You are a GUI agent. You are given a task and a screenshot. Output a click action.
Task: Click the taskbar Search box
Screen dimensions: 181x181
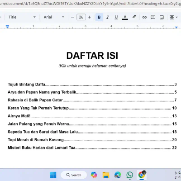(x=74, y=175)
